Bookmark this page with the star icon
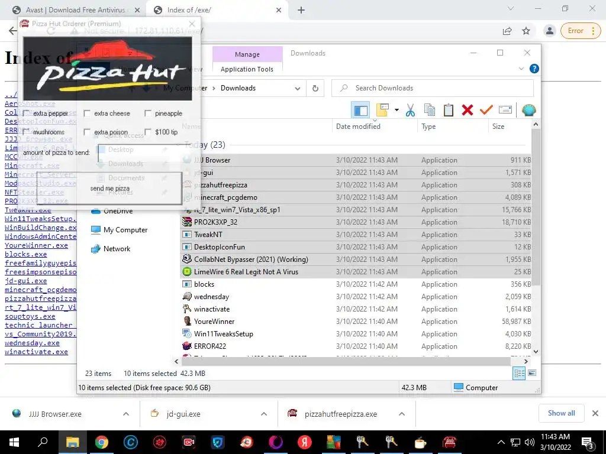 (x=526, y=31)
